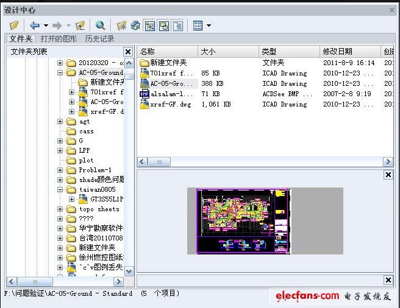The image size is (400, 308).
Task: Click the file list horizontal scrollbar
Action: point(265,162)
